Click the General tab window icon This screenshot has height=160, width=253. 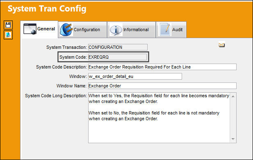pyautogui.click(x=30, y=29)
